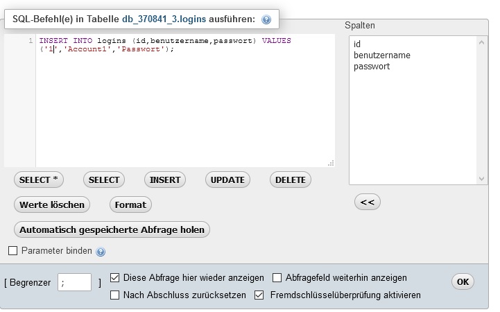The width and height of the screenshot is (500, 312).
Task: Click the SELECT * button
Action: (39, 180)
